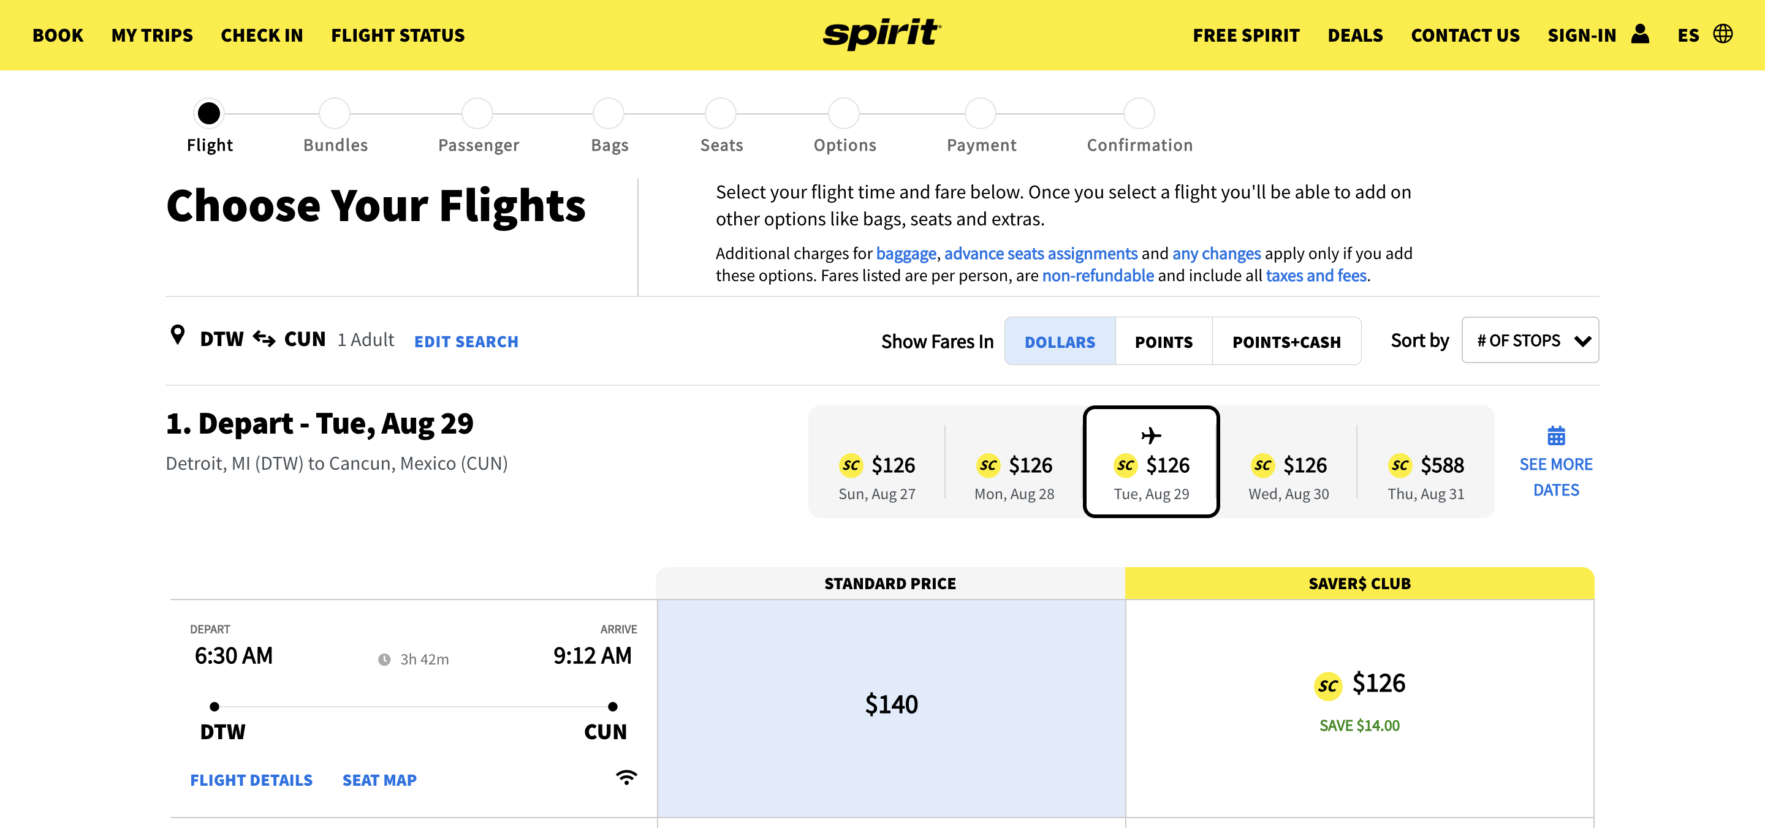Click the location pin icon beside DTW
This screenshot has width=1765, height=828.
(x=178, y=335)
